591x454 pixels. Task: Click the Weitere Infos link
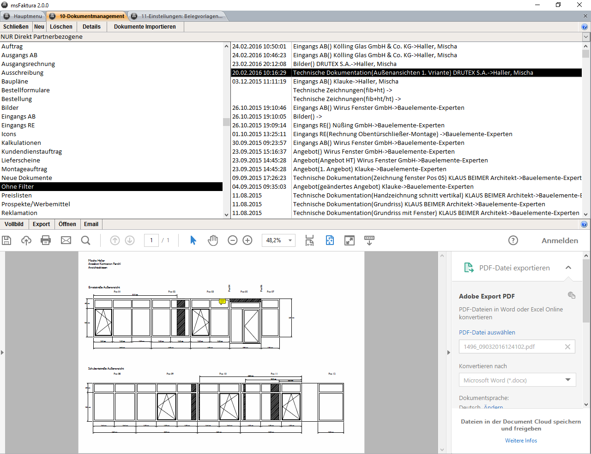(521, 441)
